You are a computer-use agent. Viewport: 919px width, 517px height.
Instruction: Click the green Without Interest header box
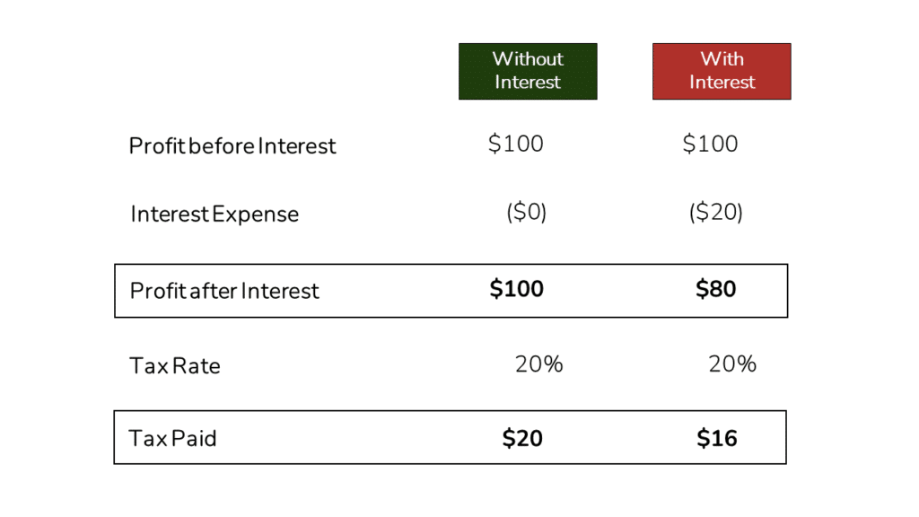point(528,71)
